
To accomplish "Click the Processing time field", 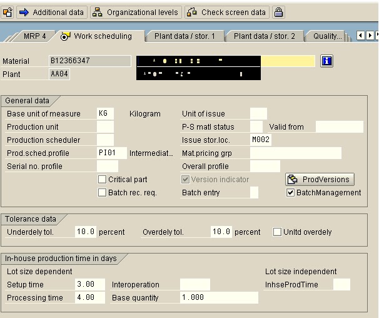I will pos(90,297).
